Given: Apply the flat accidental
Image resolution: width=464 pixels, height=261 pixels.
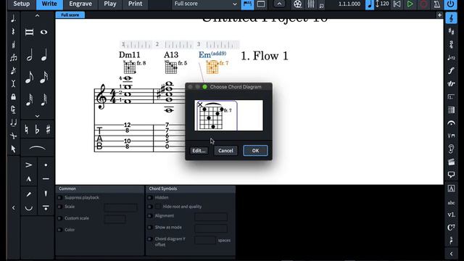Looking at the screenshot, I should coord(37,129).
